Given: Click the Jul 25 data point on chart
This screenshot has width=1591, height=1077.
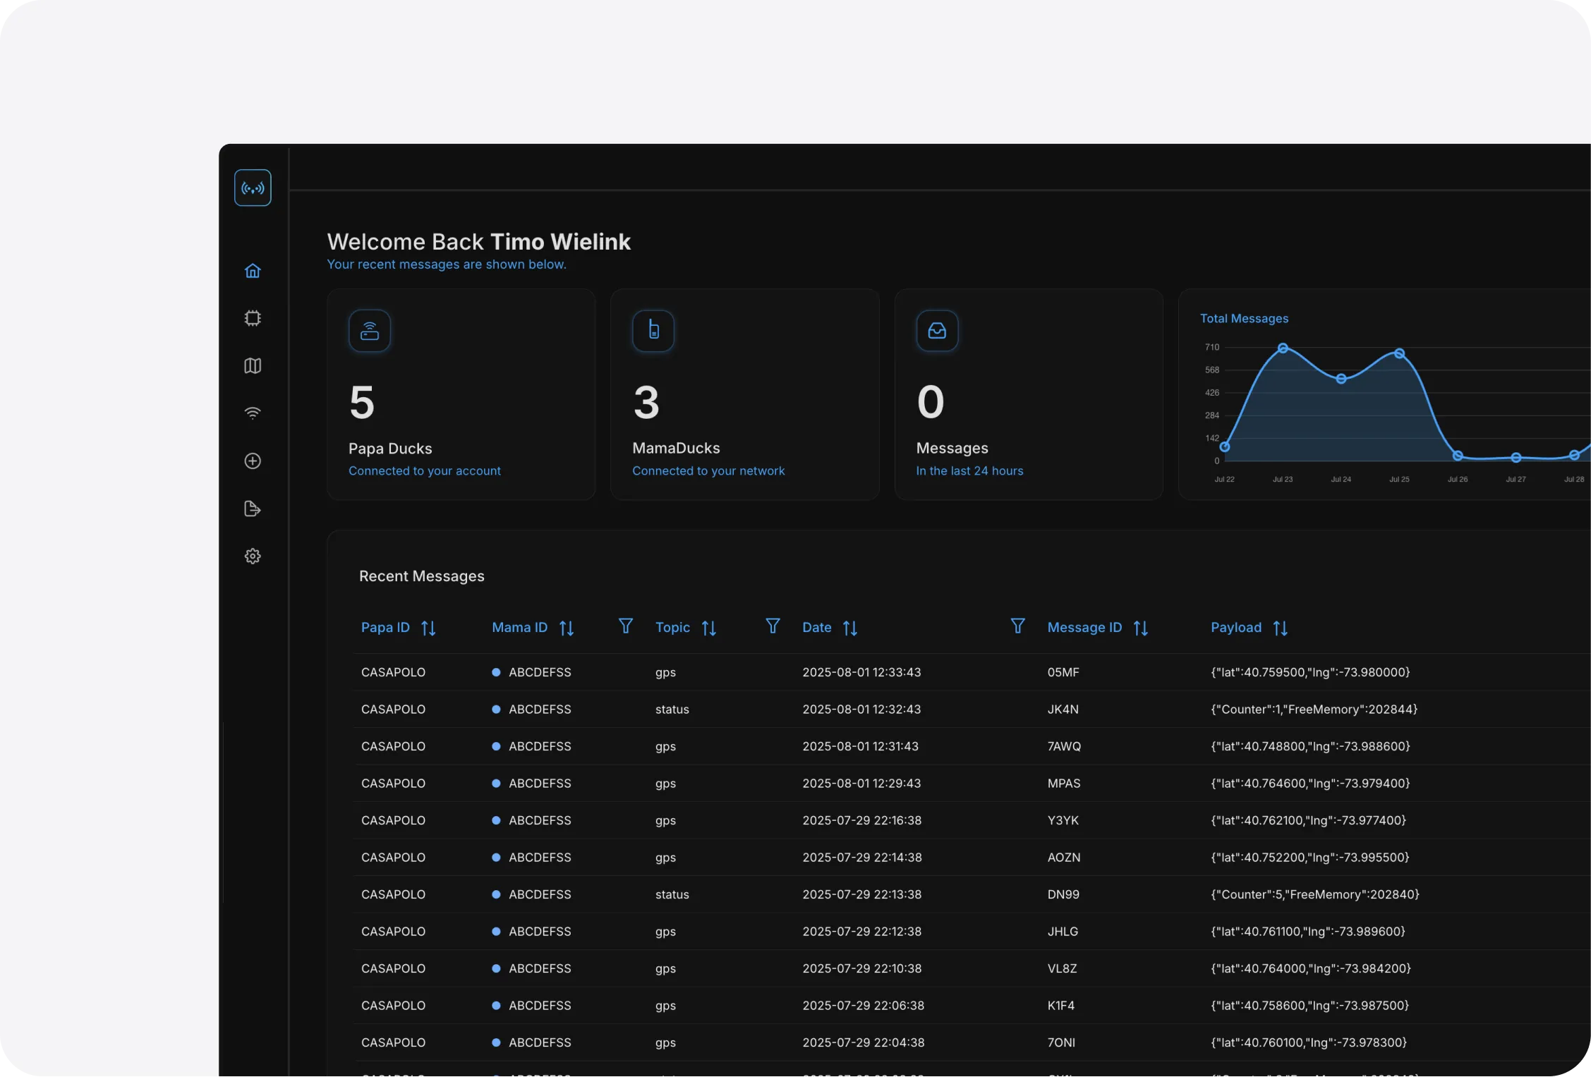Looking at the screenshot, I should [1399, 353].
